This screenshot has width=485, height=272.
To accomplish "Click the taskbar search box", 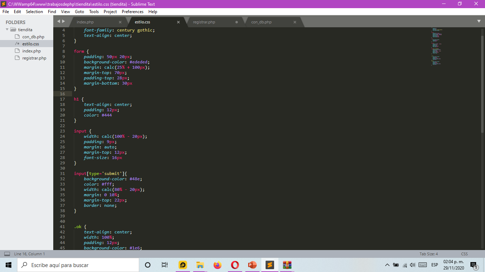I will 78,265.
